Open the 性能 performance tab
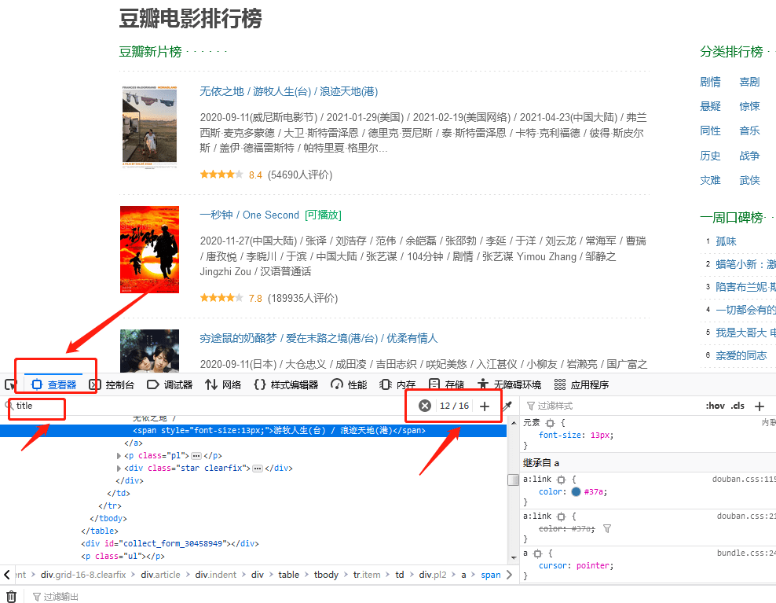 pyautogui.click(x=349, y=384)
